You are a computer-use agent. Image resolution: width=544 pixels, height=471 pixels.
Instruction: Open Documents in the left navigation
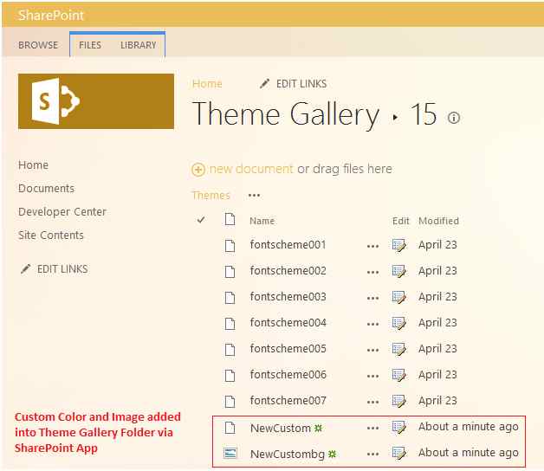46,189
